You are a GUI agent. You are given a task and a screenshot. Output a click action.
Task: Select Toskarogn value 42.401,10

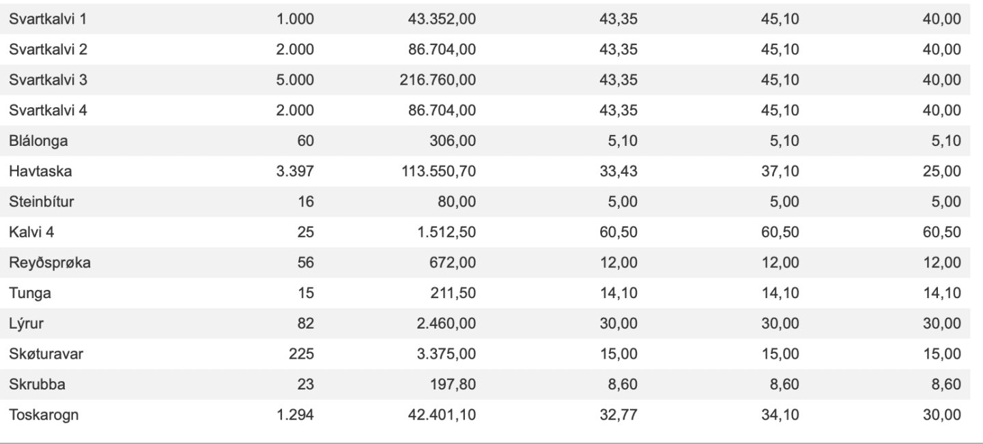coord(442,415)
